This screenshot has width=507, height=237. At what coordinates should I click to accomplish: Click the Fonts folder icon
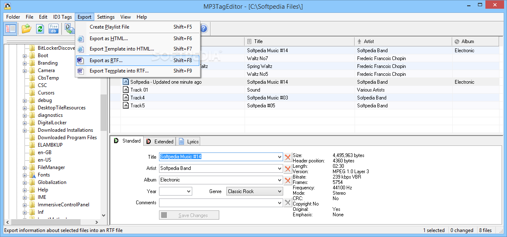pos(32,175)
